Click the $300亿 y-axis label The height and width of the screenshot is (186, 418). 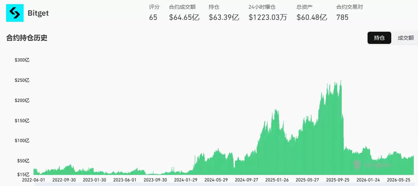(x=22, y=60)
